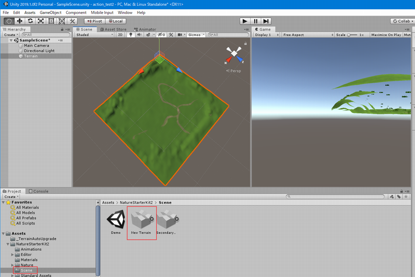Collapse SampleScene in Hierarchy

coord(11,40)
